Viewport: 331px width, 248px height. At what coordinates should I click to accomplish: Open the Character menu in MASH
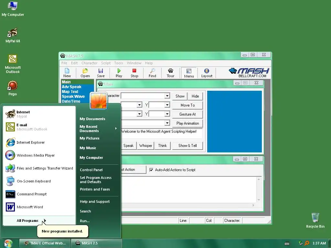coord(89,63)
